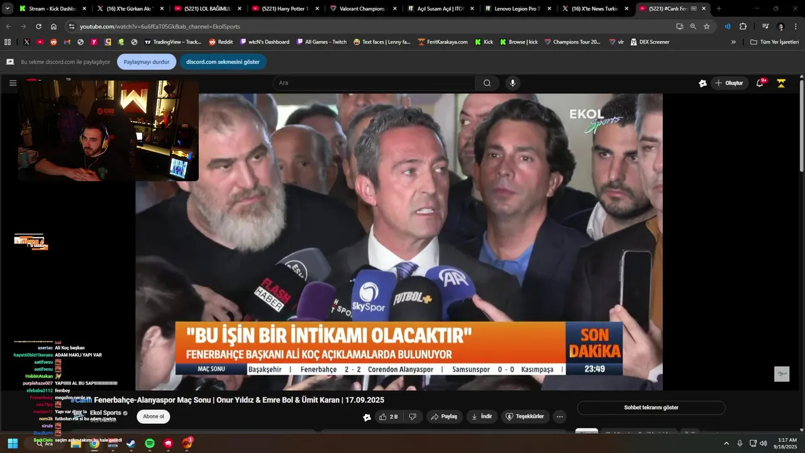This screenshot has width=805, height=453.
Task: Open Chrome zoom magnifier in address bar
Action: point(693,26)
